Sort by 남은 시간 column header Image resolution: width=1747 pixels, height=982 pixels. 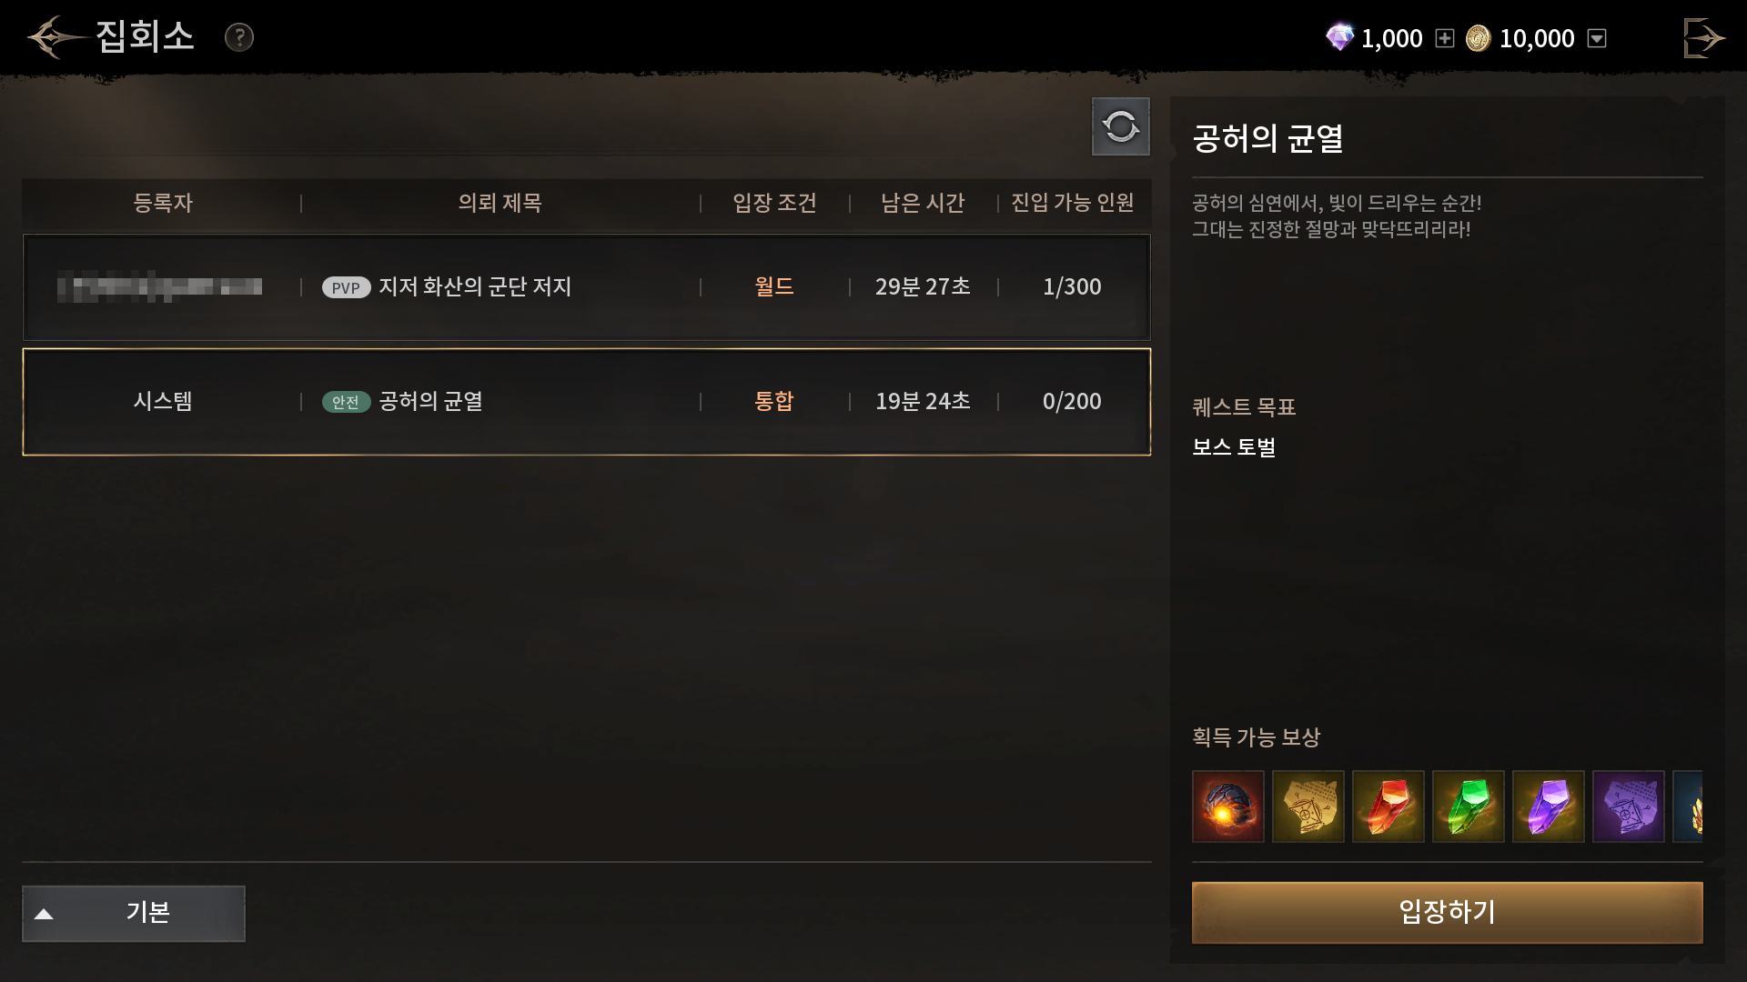[923, 203]
